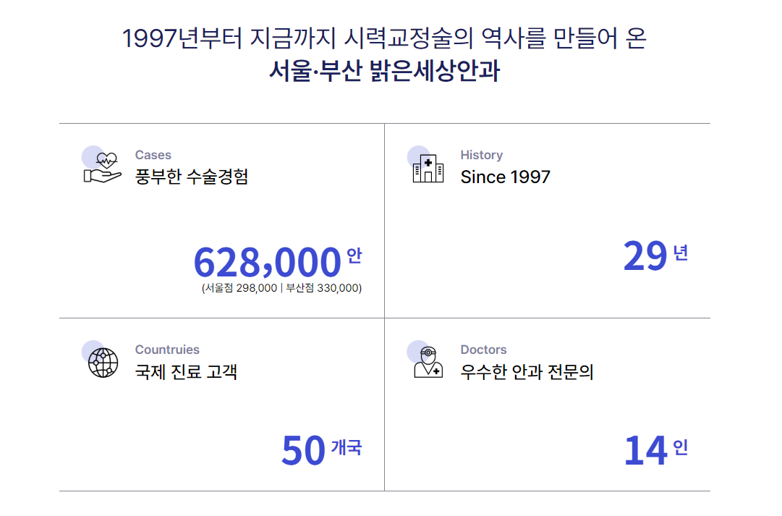Click the "Since 1997" heading

point(505,177)
